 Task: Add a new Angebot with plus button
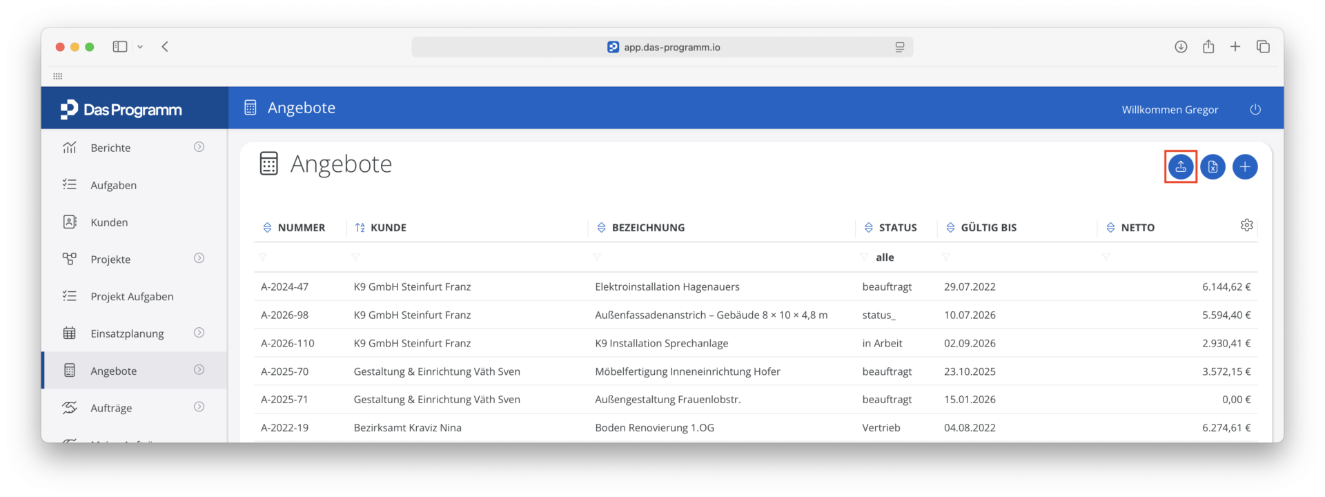click(x=1245, y=166)
